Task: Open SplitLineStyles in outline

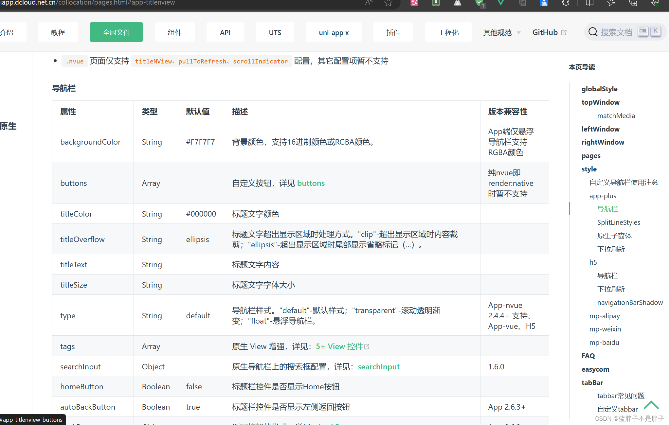Action: 619,222
